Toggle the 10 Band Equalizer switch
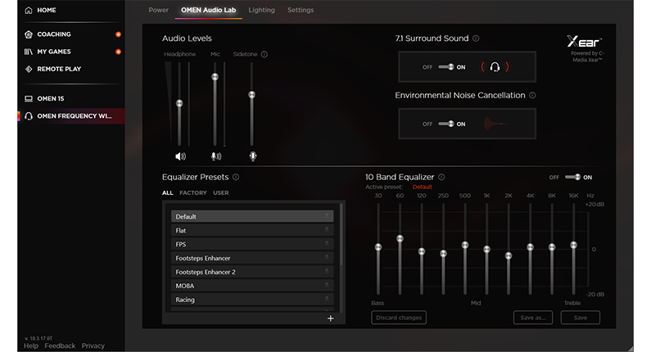 (573, 178)
